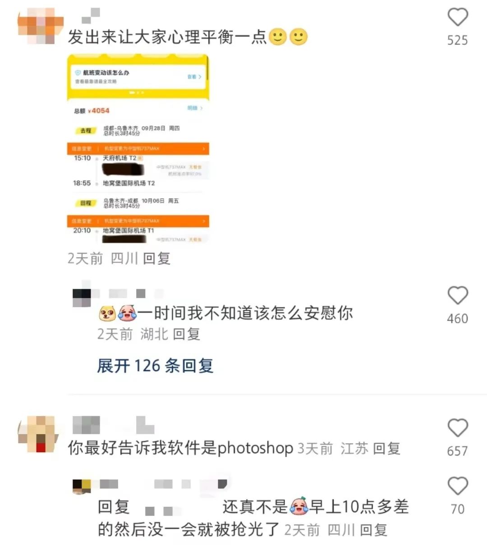This screenshot has width=487, height=545.
Task: Tap the reply text 一时间我不知道该怎么安慰你
Action: [245, 313]
